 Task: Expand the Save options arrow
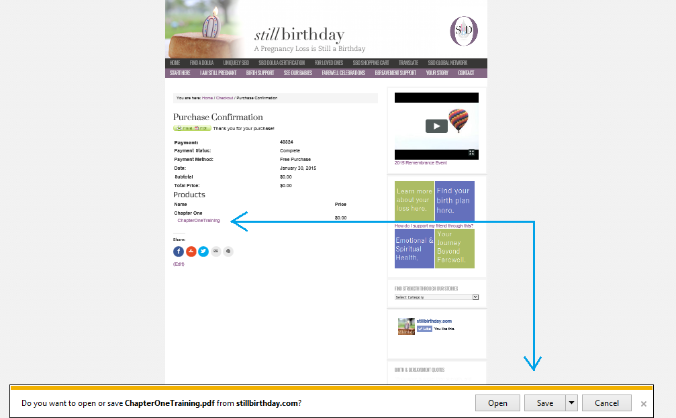point(571,403)
